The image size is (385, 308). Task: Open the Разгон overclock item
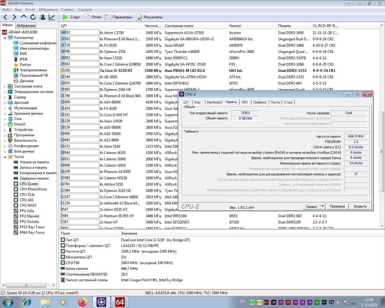(25, 65)
